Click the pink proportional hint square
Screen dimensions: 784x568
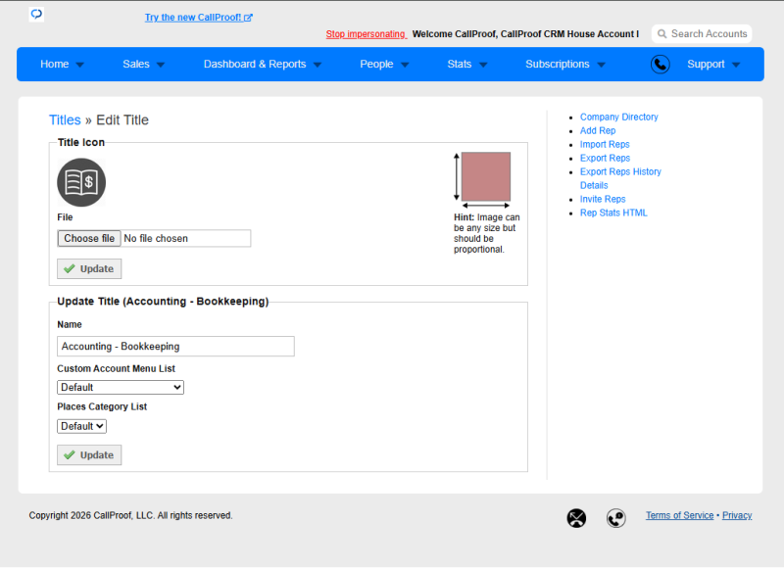pyautogui.click(x=485, y=176)
